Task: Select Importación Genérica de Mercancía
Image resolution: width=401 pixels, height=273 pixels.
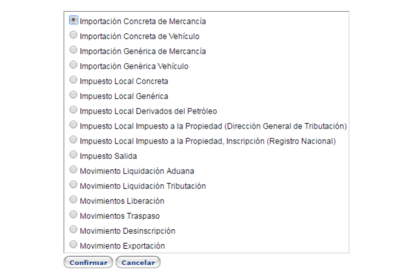Action: click(73, 49)
